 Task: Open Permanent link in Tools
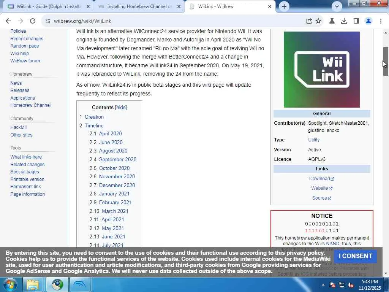pos(25,186)
